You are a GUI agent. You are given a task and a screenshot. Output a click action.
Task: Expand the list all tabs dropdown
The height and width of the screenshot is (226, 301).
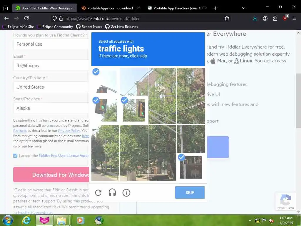click(x=244, y=8)
